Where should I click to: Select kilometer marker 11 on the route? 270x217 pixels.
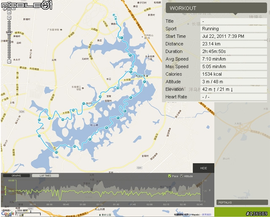coord(56,152)
